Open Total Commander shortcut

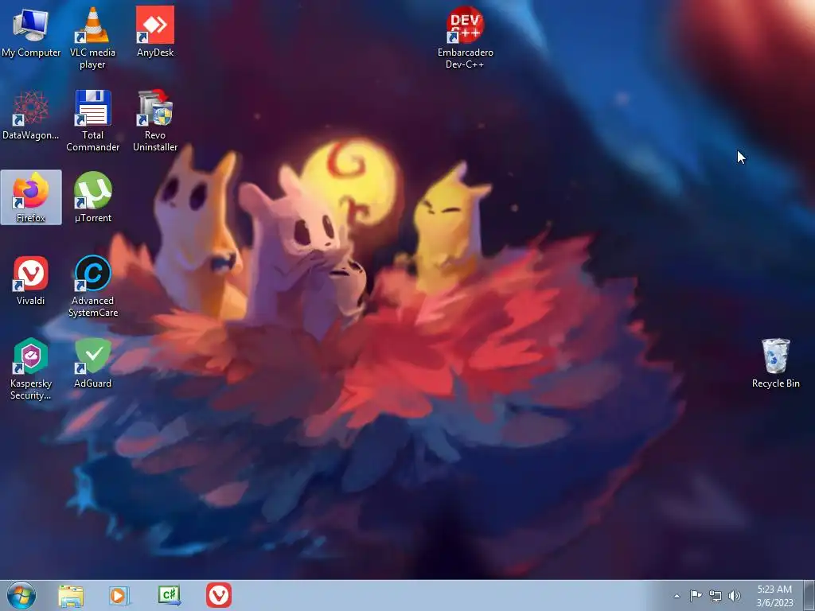coord(92,121)
